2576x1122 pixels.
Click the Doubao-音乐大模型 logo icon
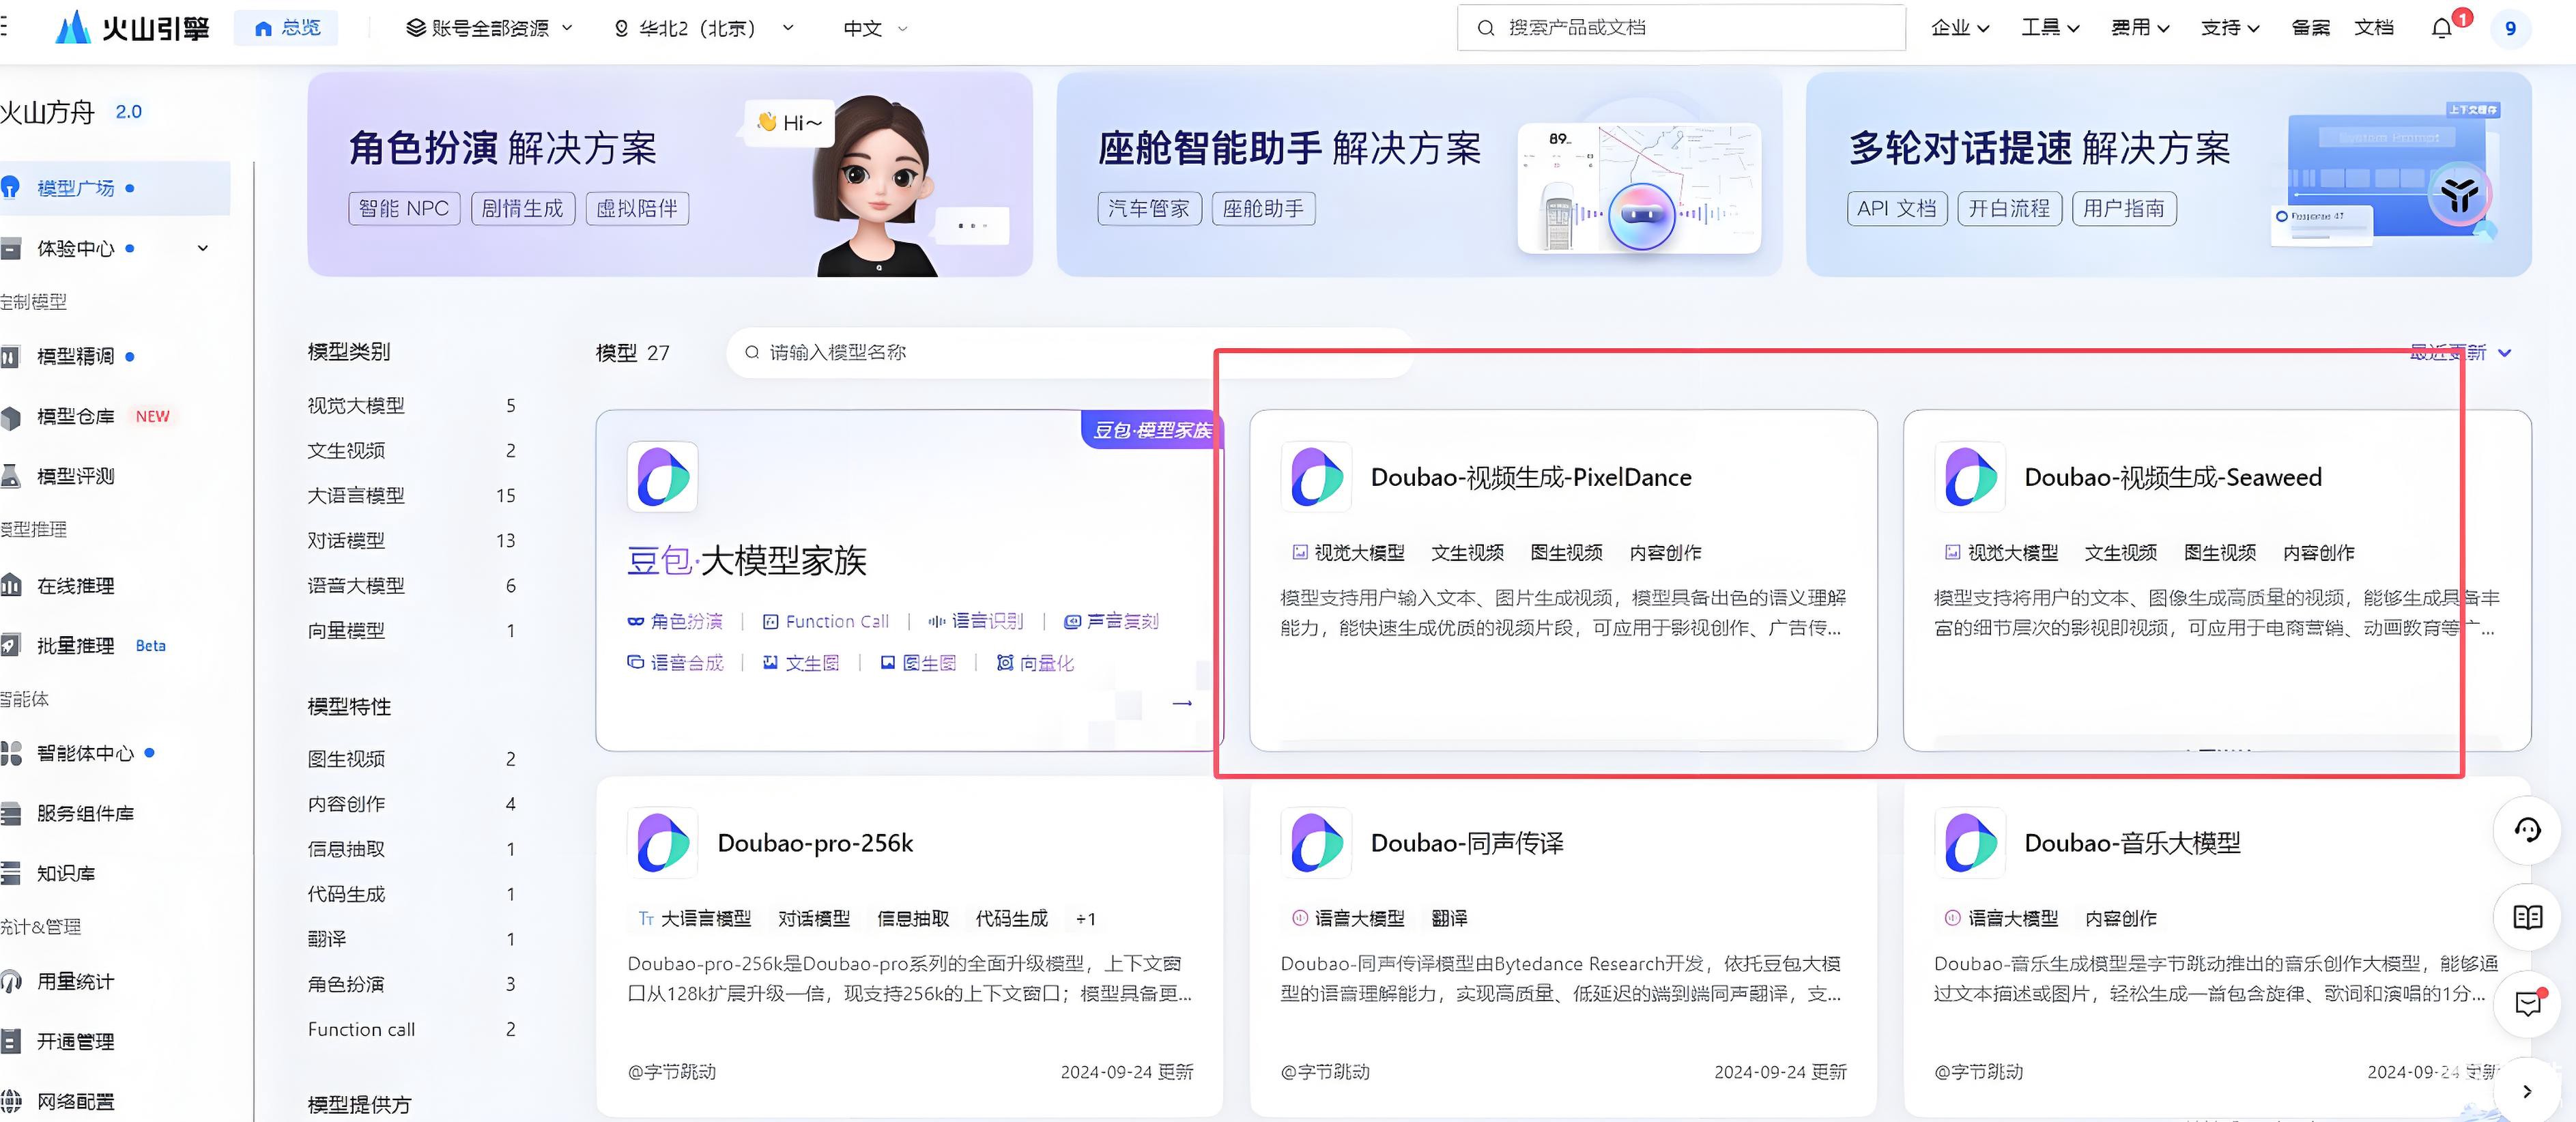coord(1969,842)
